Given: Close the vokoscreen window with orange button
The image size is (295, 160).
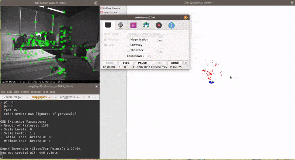Looking at the screenshot, I should 185,17.
